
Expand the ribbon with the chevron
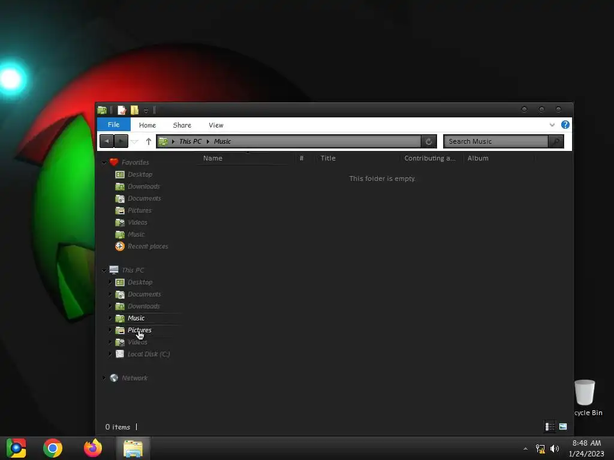[552, 125]
